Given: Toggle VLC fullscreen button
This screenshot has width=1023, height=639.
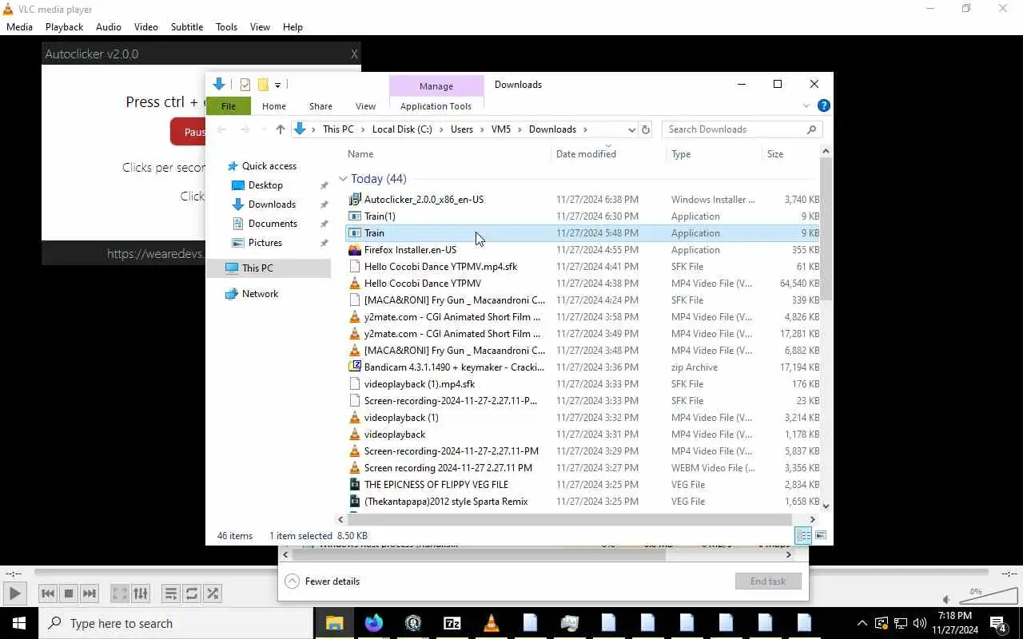Looking at the screenshot, I should (x=119, y=593).
